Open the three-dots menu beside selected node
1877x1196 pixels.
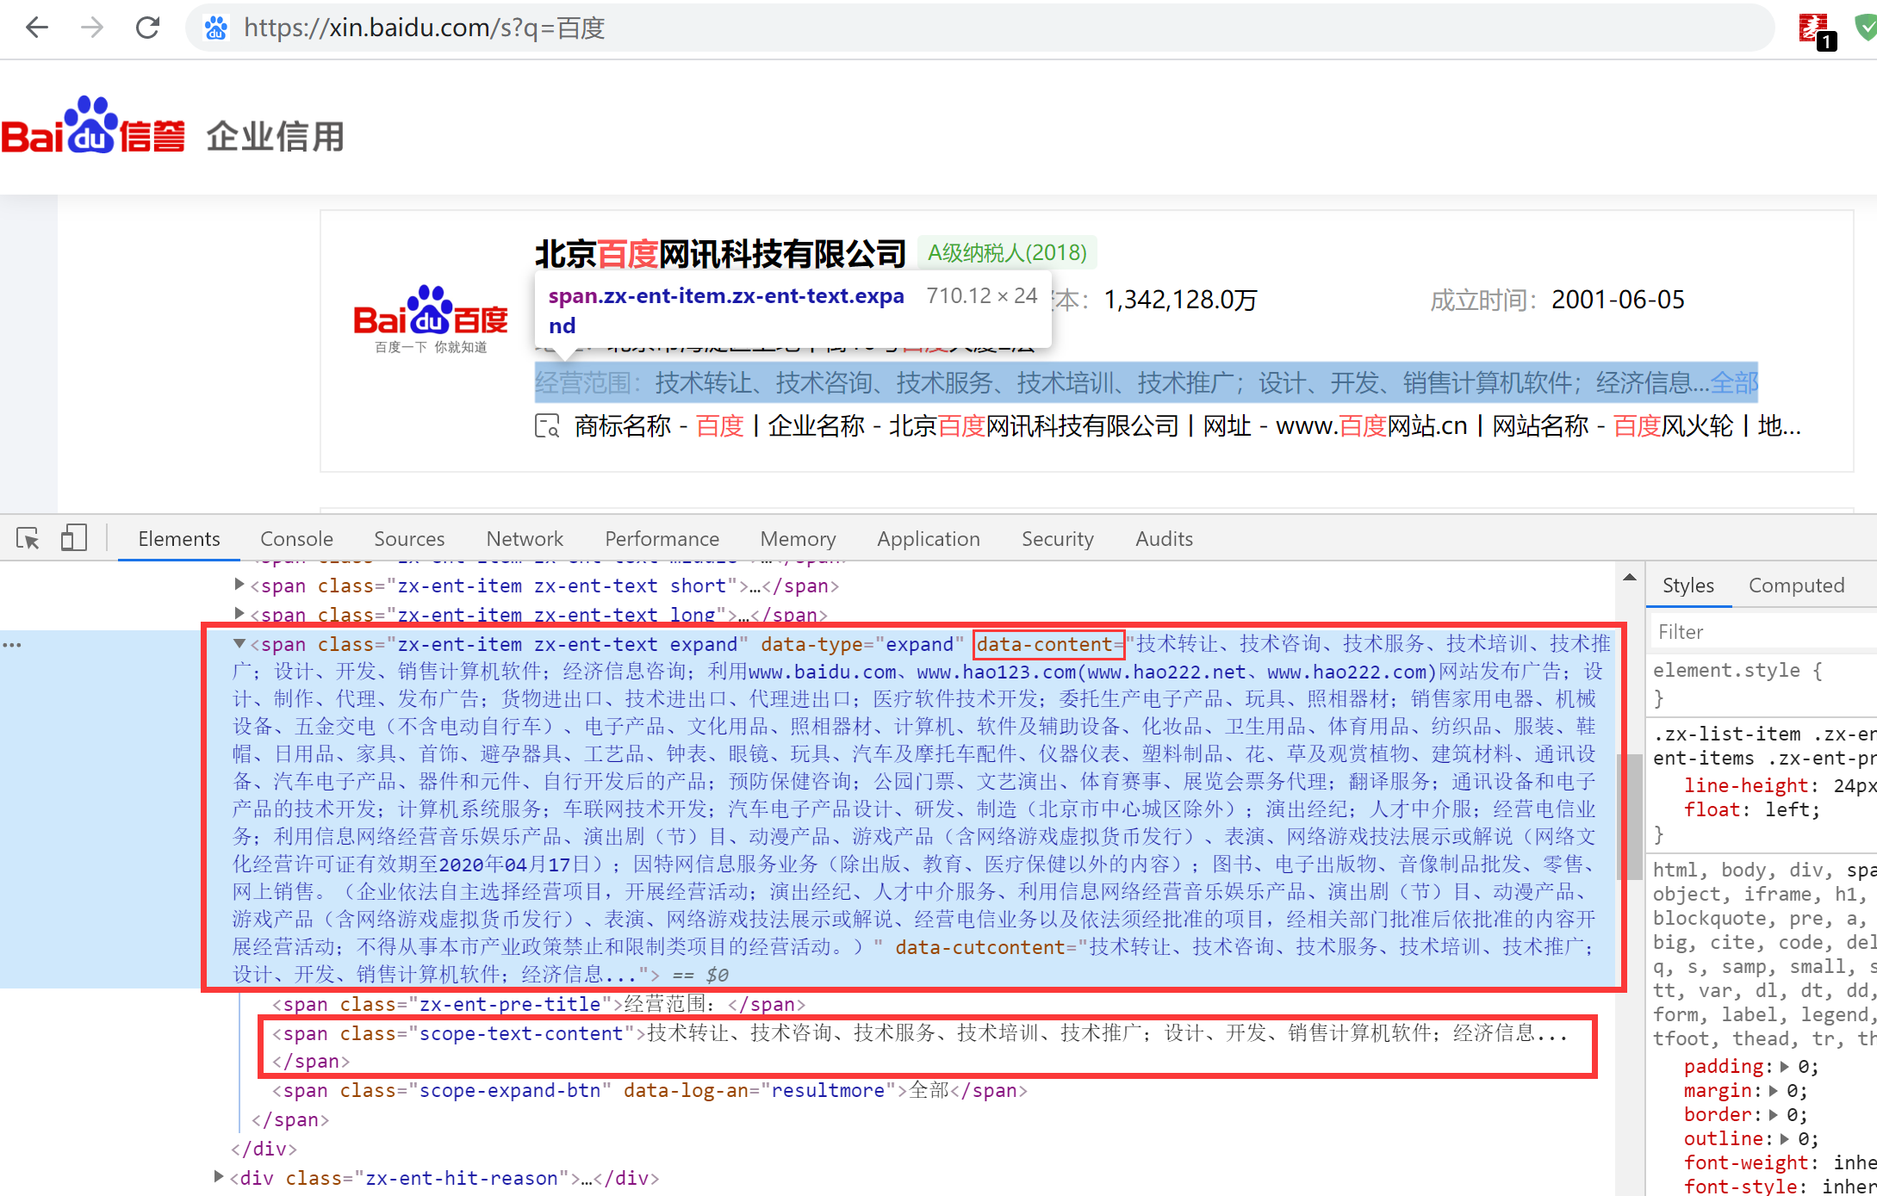pos(12,645)
